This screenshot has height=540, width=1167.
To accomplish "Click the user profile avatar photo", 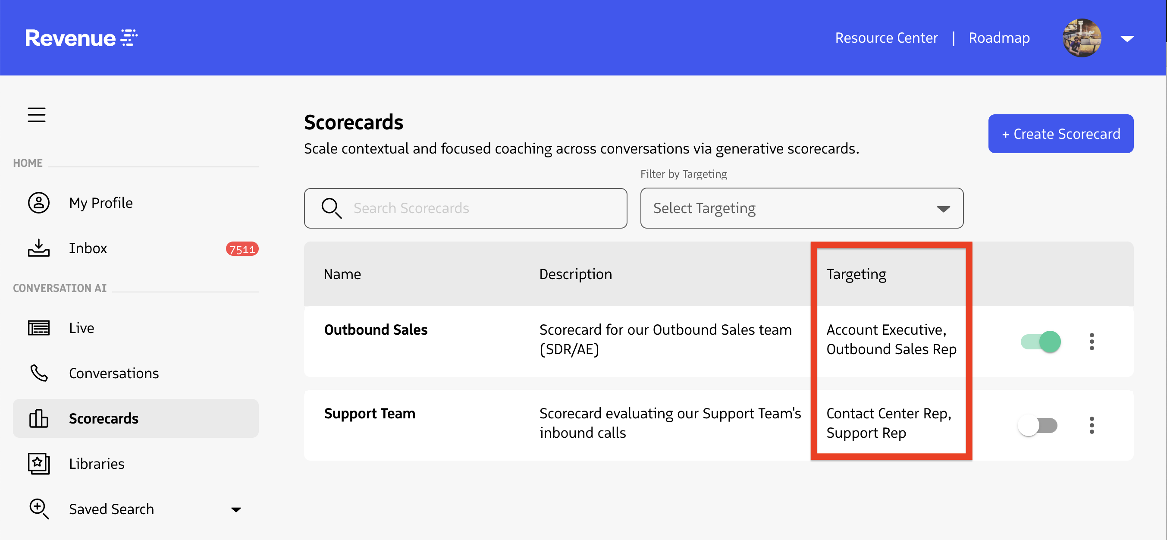I will click(1081, 38).
